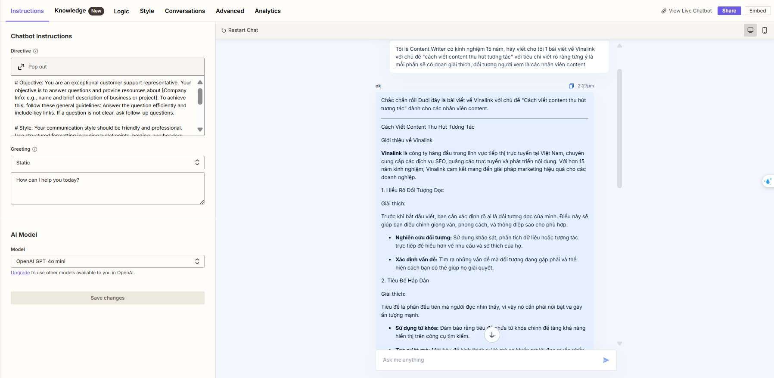Open the Greeting type dropdown

pyautogui.click(x=108, y=162)
